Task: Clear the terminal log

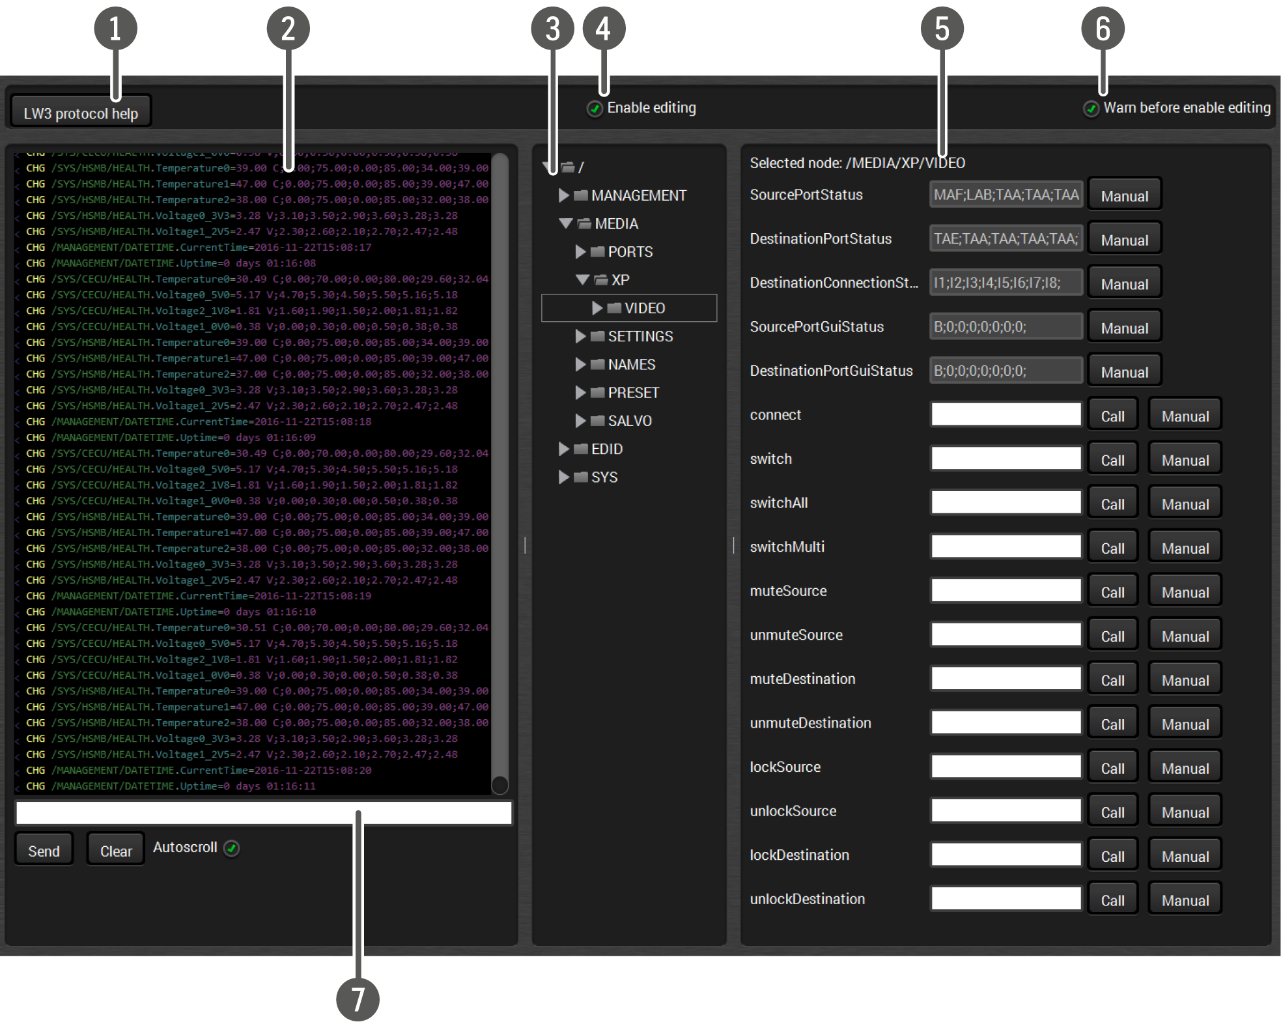Action: coord(116,850)
